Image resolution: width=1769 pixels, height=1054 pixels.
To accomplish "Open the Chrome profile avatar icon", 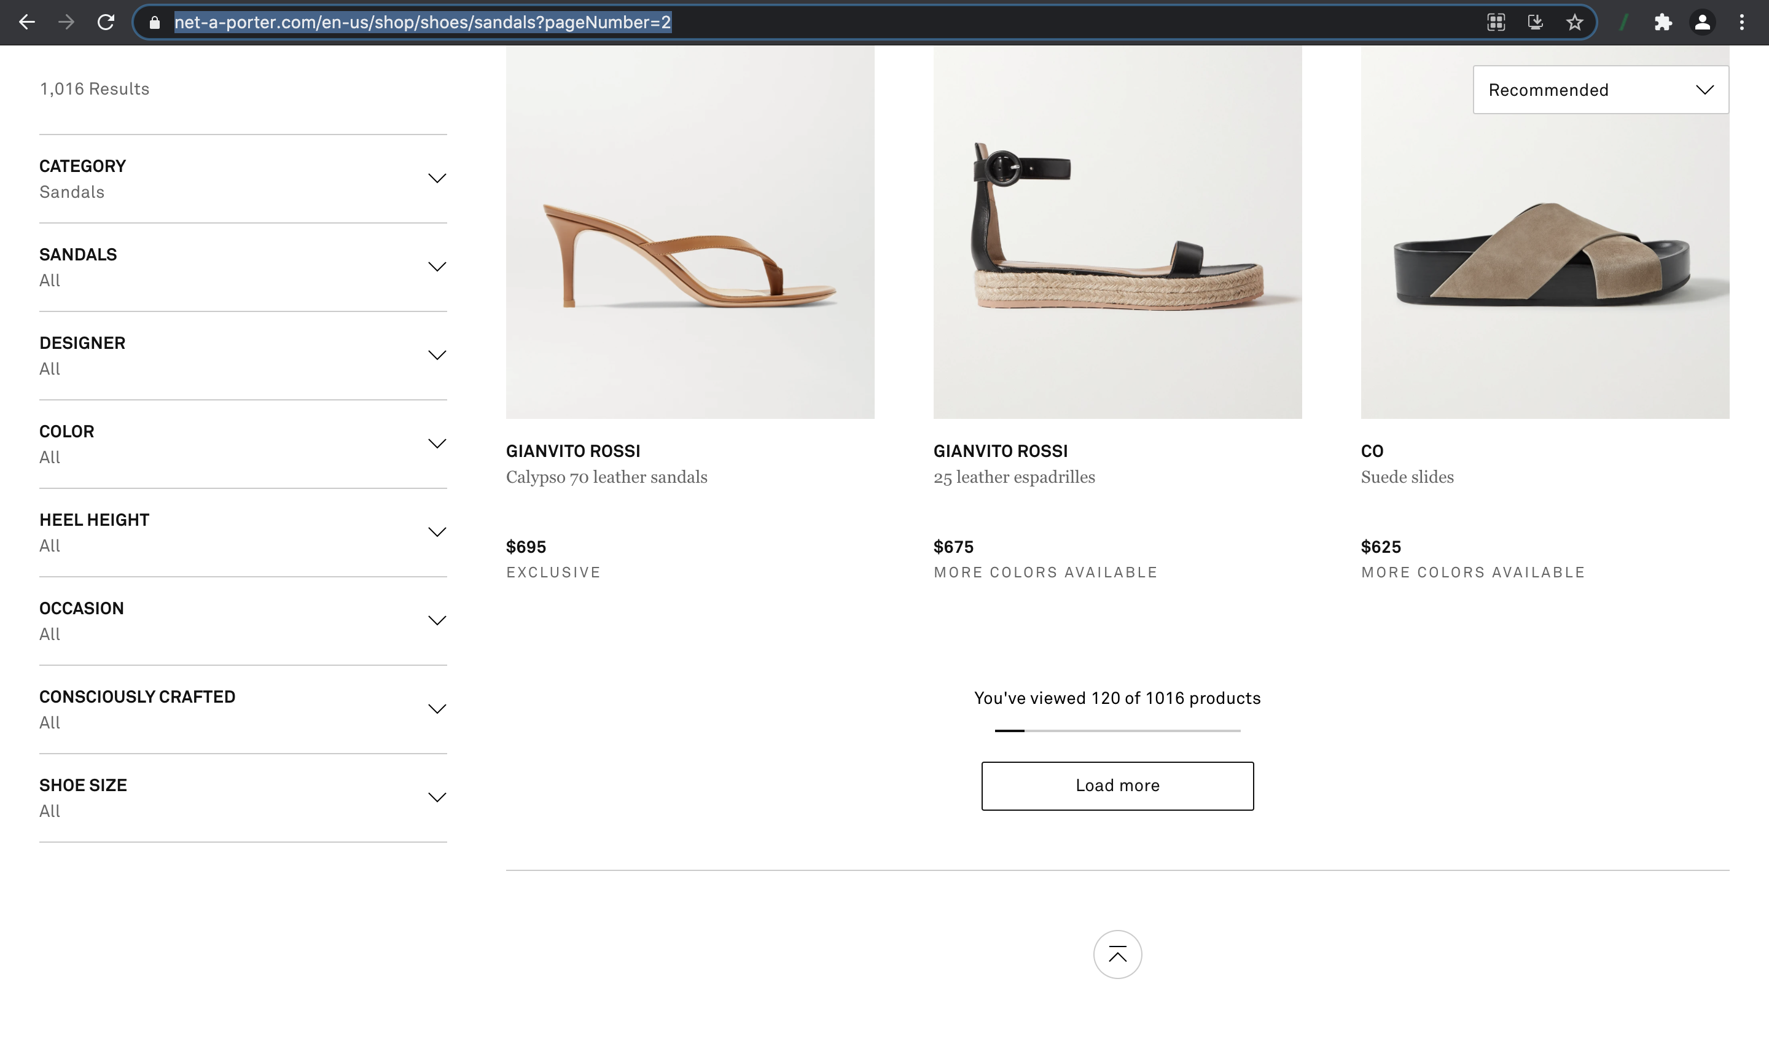I will (x=1702, y=22).
